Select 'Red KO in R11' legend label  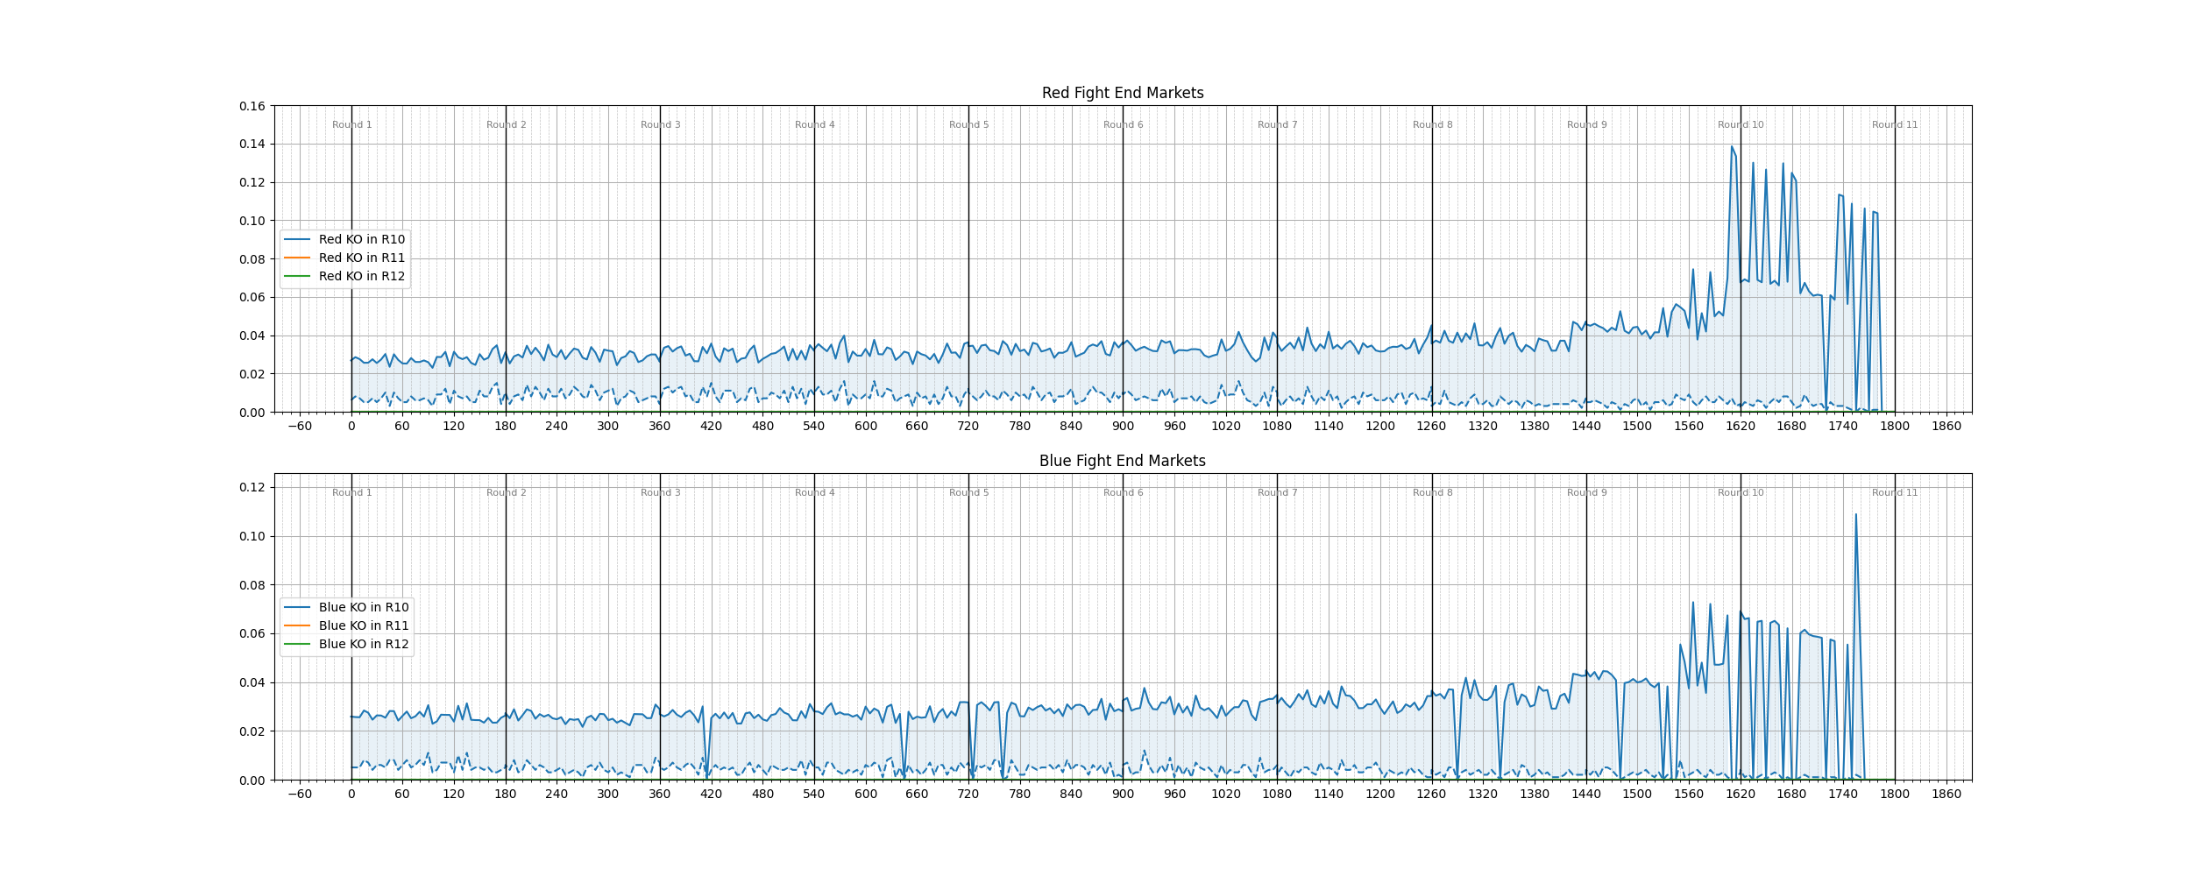tap(361, 258)
